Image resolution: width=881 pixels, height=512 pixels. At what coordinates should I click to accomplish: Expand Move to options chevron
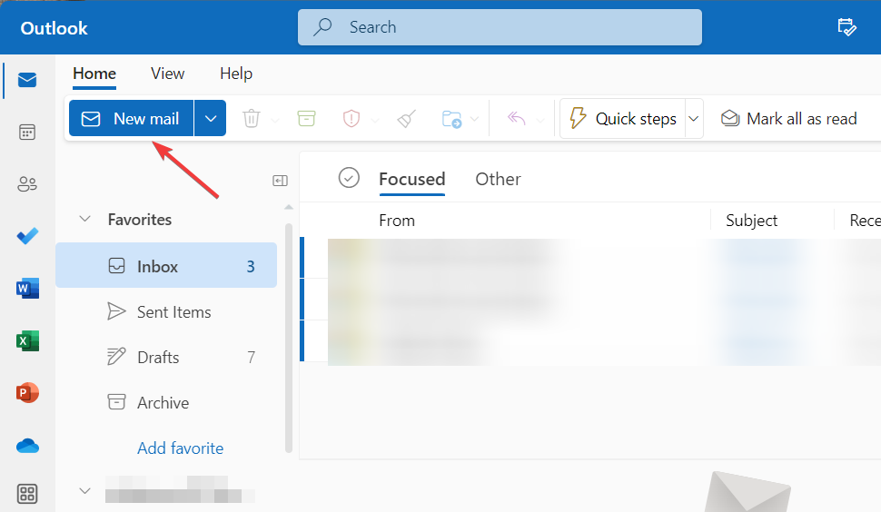[475, 119]
